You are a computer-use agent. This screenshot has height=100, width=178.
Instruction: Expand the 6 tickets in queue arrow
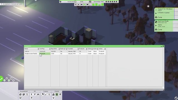[x=156, y=13]
